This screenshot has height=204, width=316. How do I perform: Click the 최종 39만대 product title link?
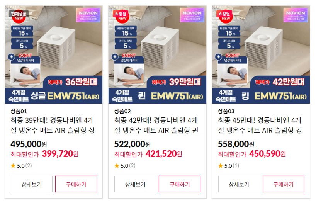(53, 125)
